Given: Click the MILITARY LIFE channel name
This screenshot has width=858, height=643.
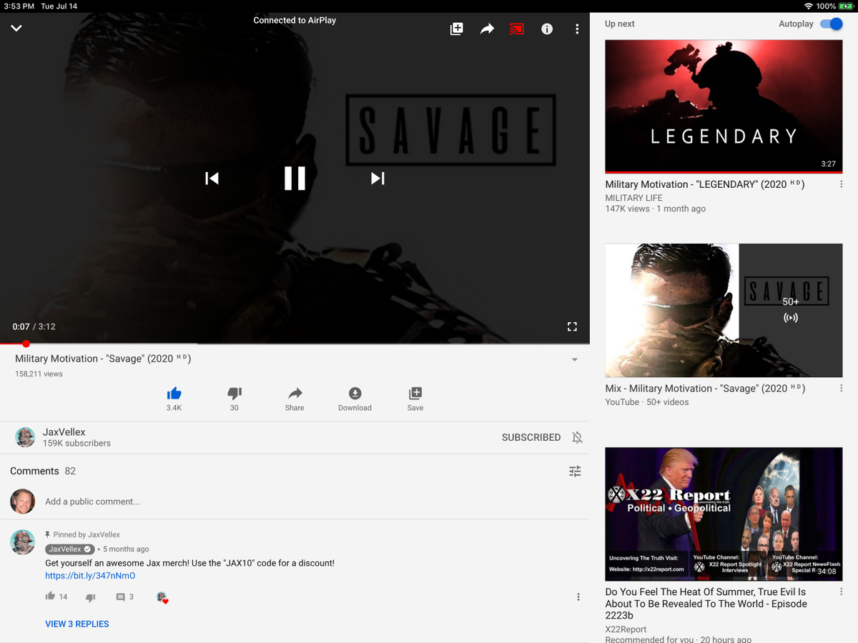Looking at the screenshot, I should tap(633, 198).
